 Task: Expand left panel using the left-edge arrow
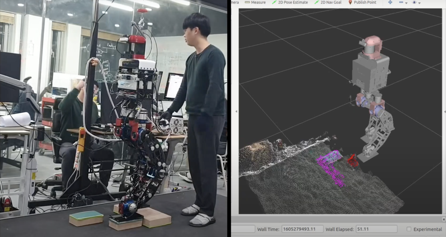click(236, 111)
